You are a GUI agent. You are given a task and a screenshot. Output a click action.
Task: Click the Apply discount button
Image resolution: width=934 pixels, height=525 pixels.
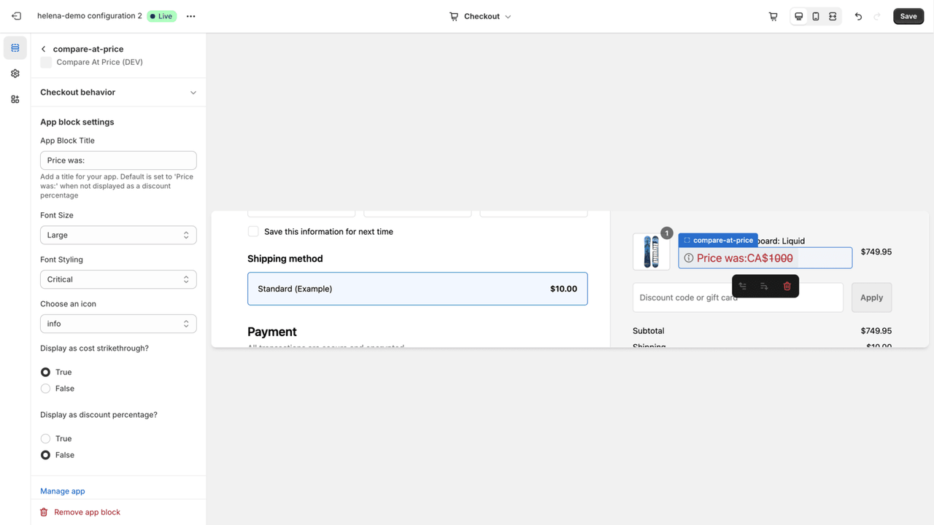(x=871, y=297)
